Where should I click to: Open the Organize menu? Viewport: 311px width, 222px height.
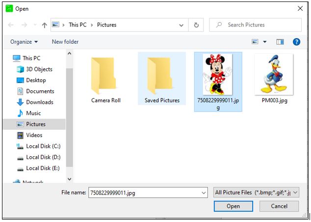[x=24, y=42]
